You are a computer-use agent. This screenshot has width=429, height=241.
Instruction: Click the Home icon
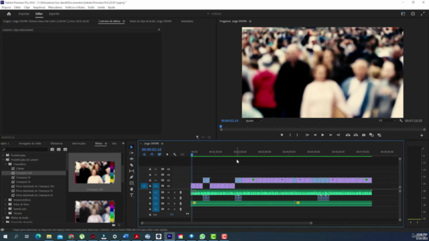point(9,13)
